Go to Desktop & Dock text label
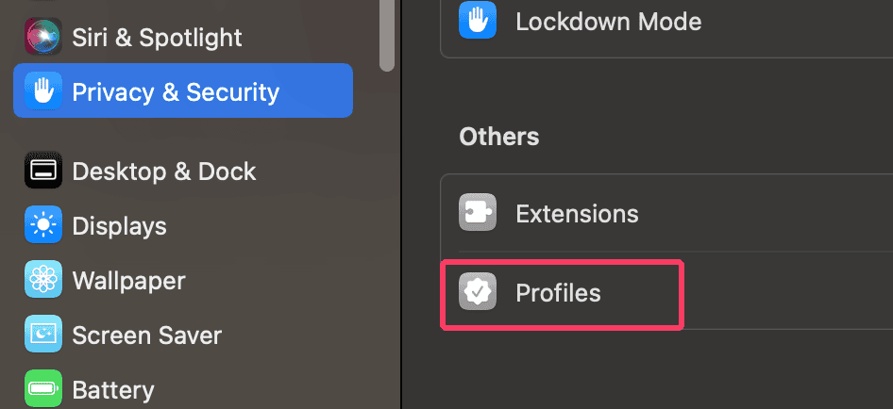The width and height of the screenshot is (893, 409). click(x=164, y=172)
